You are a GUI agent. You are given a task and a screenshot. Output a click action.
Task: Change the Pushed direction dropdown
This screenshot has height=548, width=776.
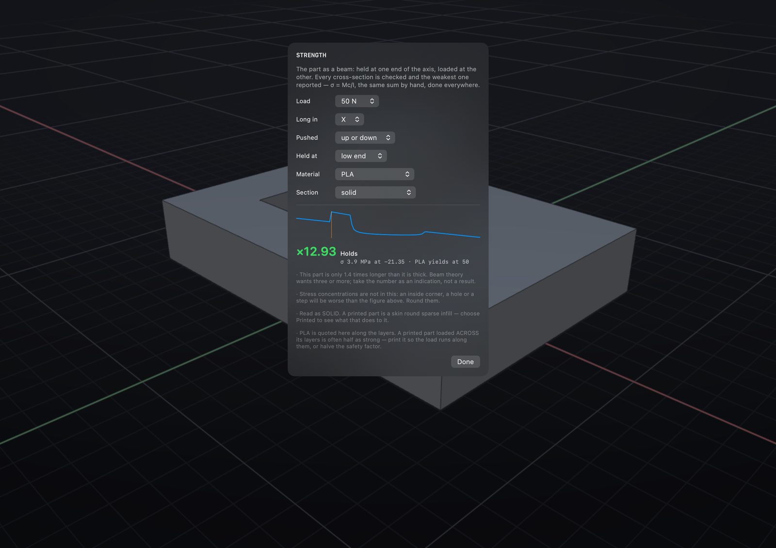tap(365, 138)
